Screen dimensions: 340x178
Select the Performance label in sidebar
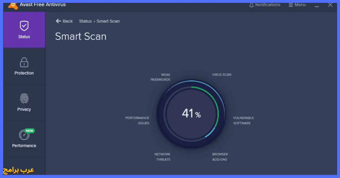click(x=24, y=145)
